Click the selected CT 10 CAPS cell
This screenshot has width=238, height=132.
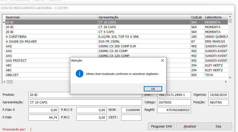[144, 22]
